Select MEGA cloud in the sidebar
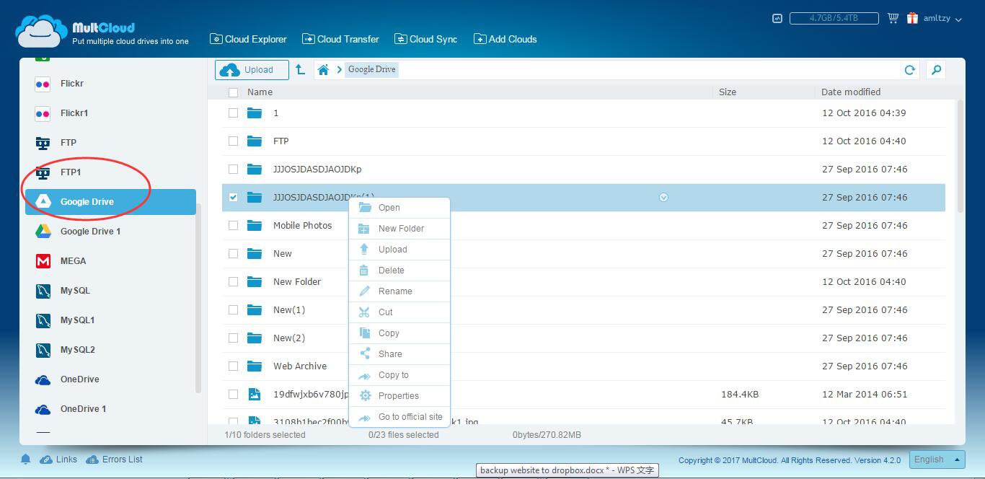985x479 pixels. click(73, 261)
